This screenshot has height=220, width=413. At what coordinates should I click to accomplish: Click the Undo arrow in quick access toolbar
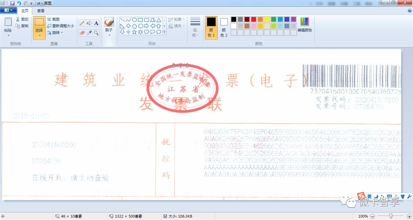pos(19,3)
